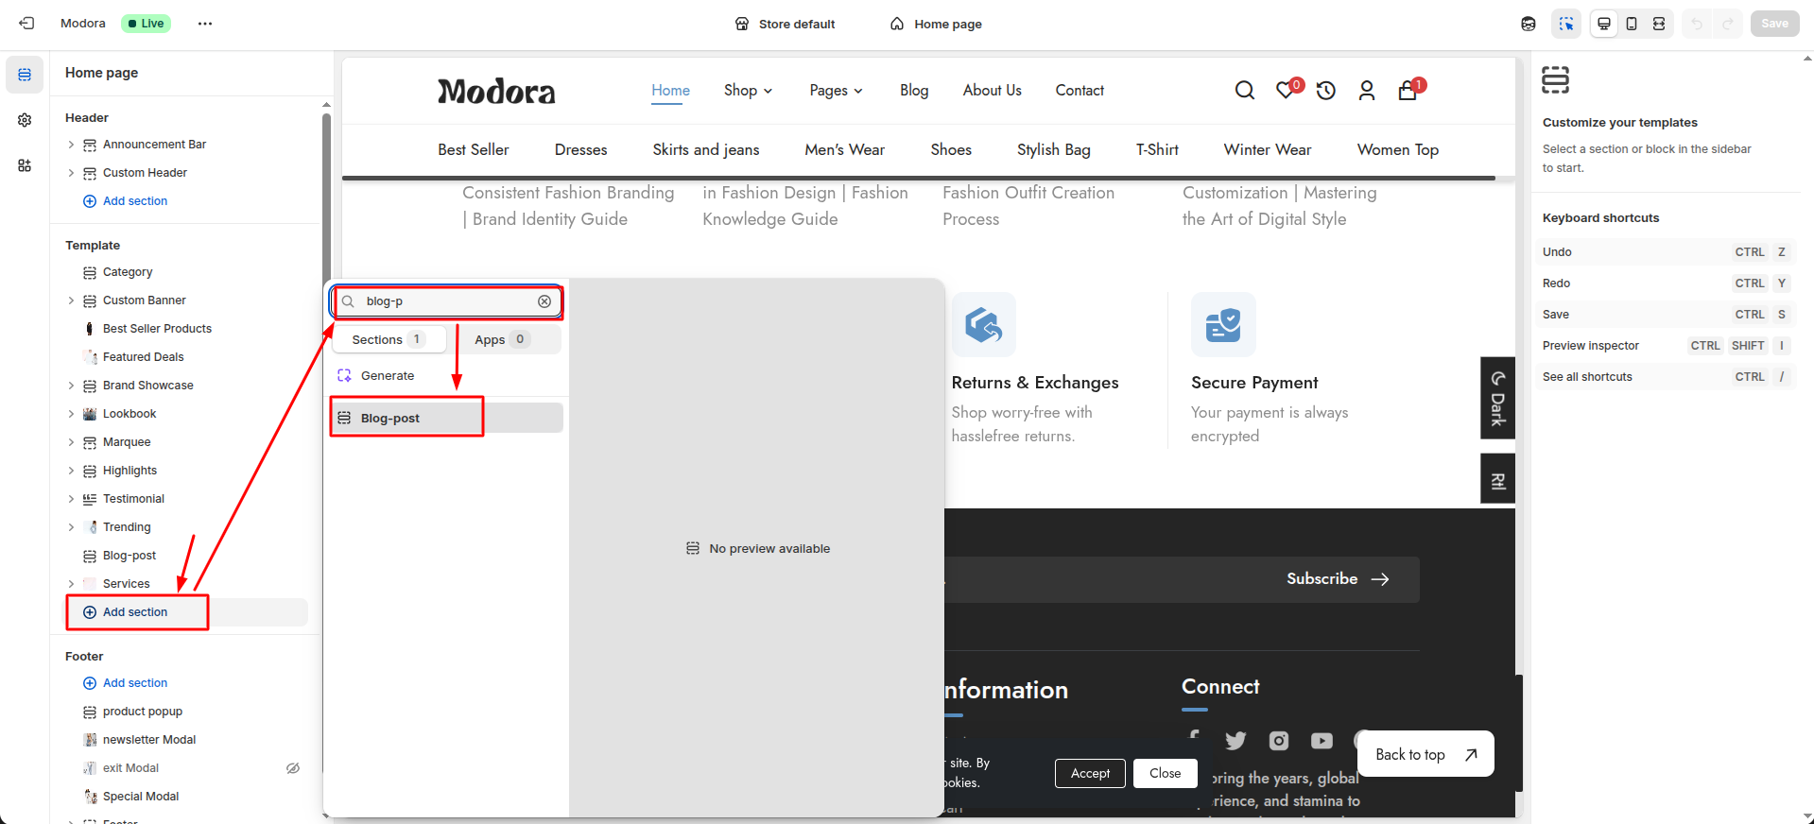Click the Blog navigation link
The height and width of the screenshot is (824, 1814).
point(914,90)
